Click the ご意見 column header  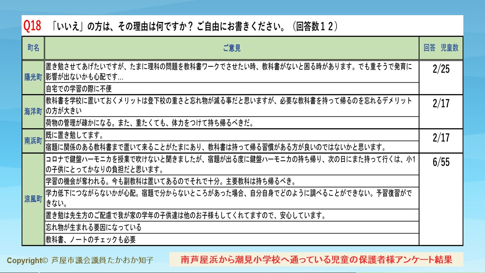click(x=232, y=48)
